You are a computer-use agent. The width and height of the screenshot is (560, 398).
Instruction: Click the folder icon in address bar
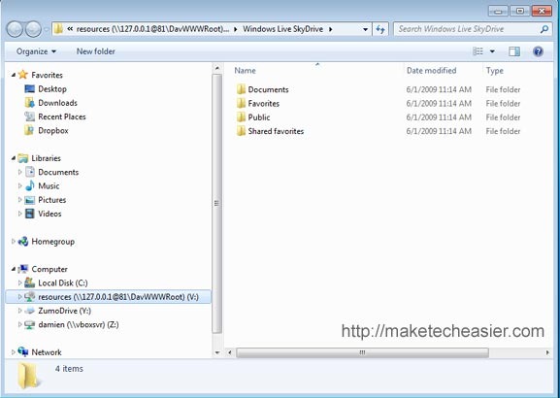[x=58, y=29]
